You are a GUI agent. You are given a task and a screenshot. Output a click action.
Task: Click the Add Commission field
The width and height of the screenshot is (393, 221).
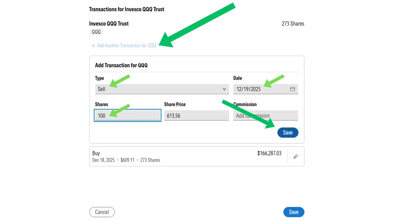click(266, 116)
